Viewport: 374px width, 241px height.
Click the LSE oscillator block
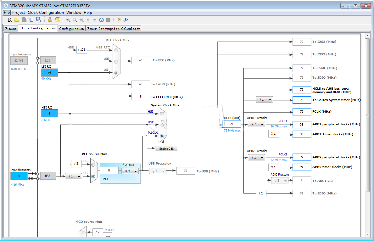[48, 60]
